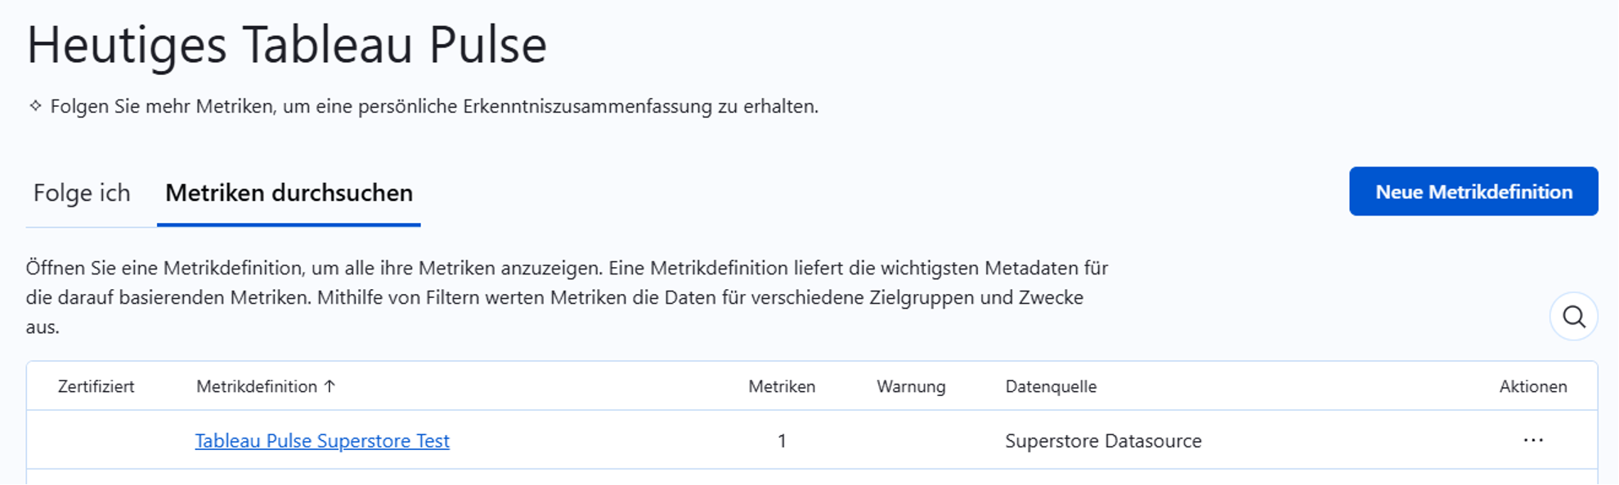Sort by the Metrikdefinition column header

point(256,387)
